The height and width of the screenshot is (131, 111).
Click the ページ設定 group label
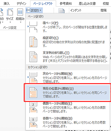click(x=10, y=28)
